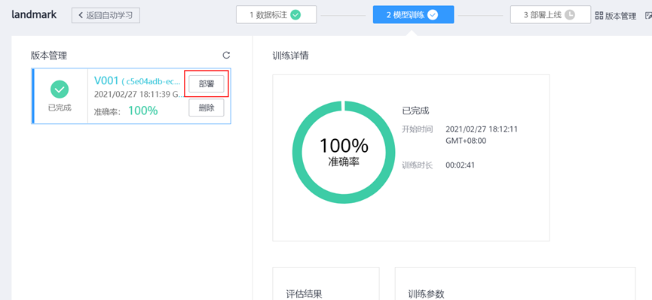Delete version V001 with 删除 button

[x=207, y=108]
